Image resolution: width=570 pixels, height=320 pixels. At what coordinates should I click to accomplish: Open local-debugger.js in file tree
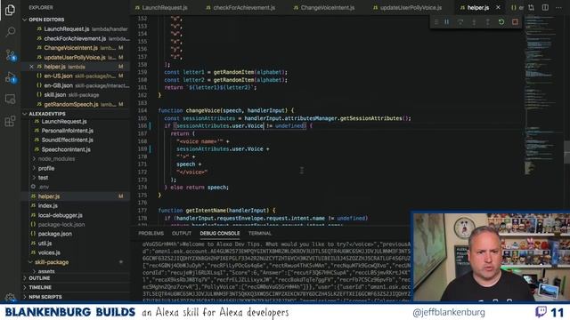pos(60,215)
